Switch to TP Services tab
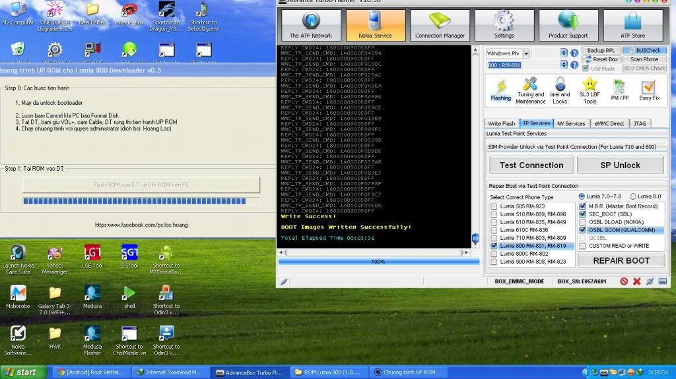The height and width of the screenshot is (379, 676). click(x=536, y=123)
